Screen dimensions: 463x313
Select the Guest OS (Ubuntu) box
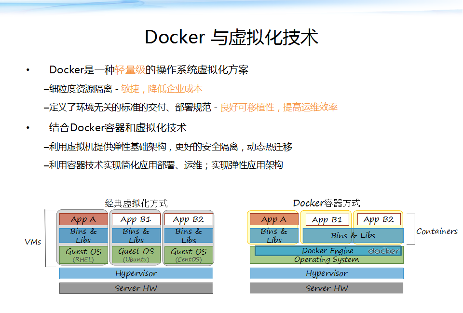tap(136, 255)
